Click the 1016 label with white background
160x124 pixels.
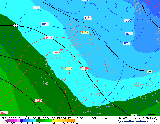tap(84, 68)
